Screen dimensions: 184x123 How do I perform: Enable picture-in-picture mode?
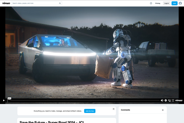(x=169, y=100)
